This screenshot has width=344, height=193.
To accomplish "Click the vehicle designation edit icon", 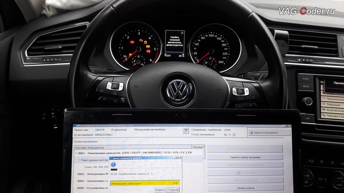I will click(x=185, y=131).
